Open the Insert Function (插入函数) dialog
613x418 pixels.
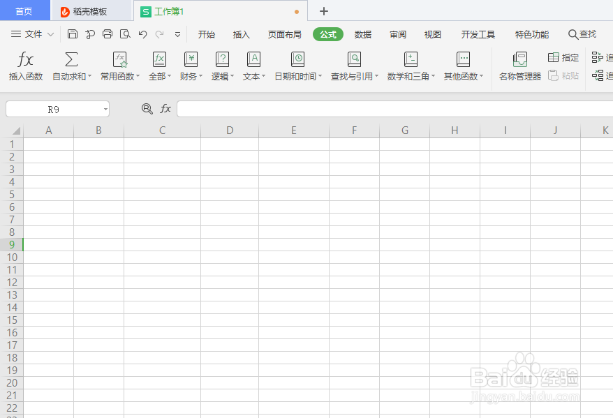[x=24, y=66]
